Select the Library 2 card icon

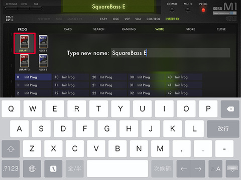click(x=25, y=62)
